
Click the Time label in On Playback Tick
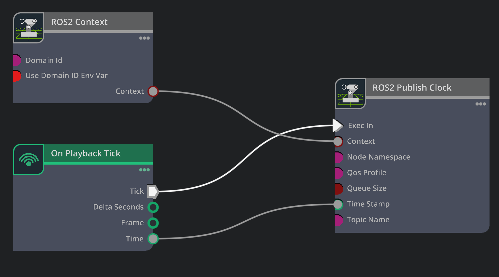point(135,239)
